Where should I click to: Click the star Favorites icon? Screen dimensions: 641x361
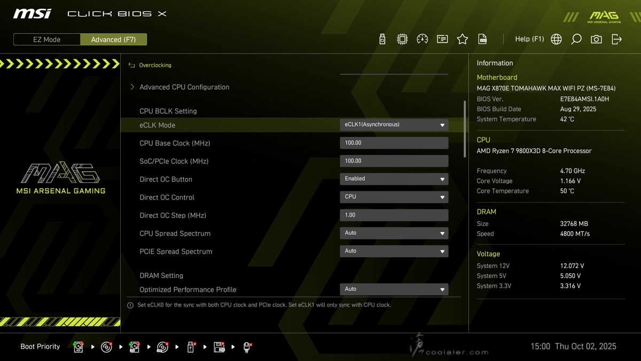pos(463,39)
